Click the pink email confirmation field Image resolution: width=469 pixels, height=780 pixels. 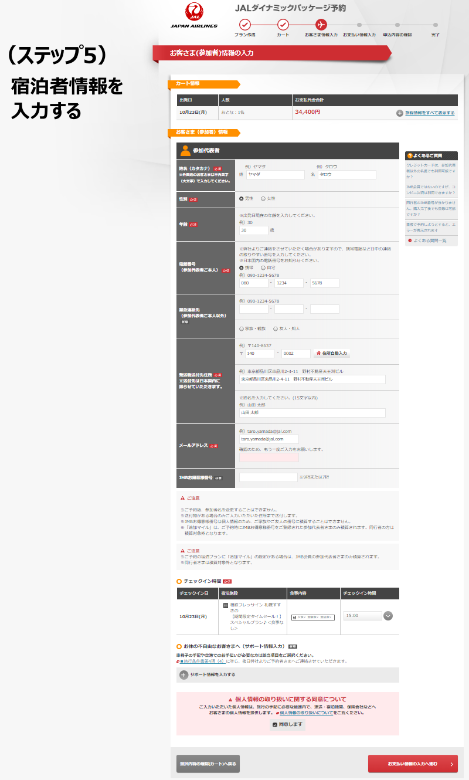[269, 457]
